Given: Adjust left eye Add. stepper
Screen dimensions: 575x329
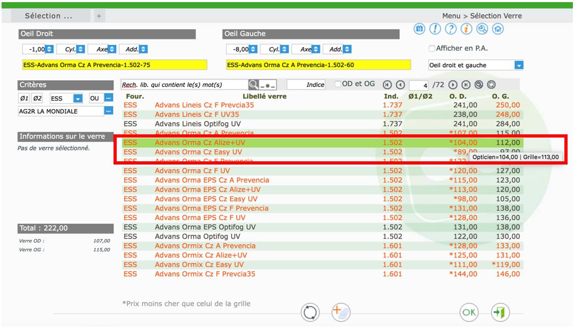Looking at the screenshot, I should point(347,49).
